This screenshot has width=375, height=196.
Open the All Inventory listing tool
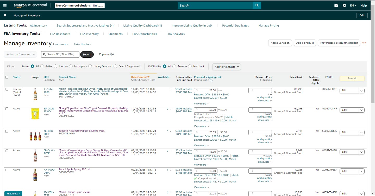tap(38, 25)
